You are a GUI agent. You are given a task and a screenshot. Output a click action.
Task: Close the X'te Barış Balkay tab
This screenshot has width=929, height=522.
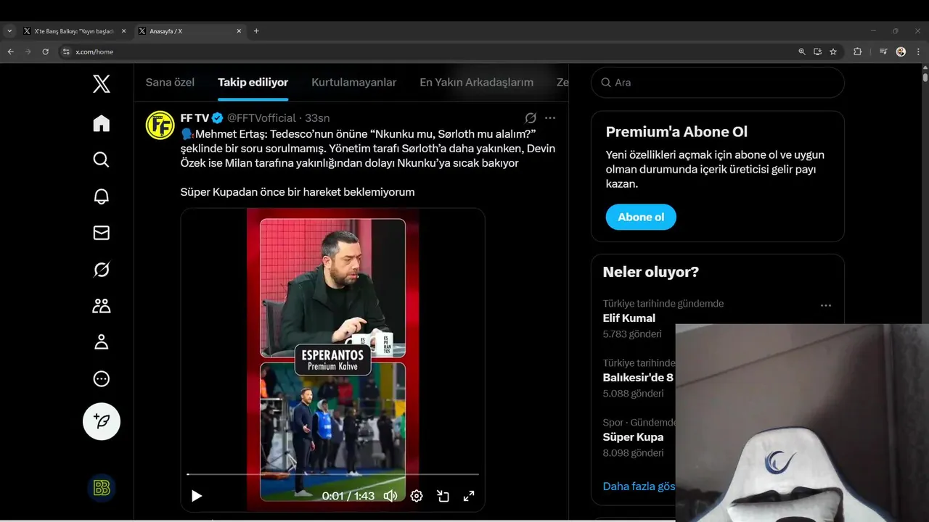click(123, 31)
